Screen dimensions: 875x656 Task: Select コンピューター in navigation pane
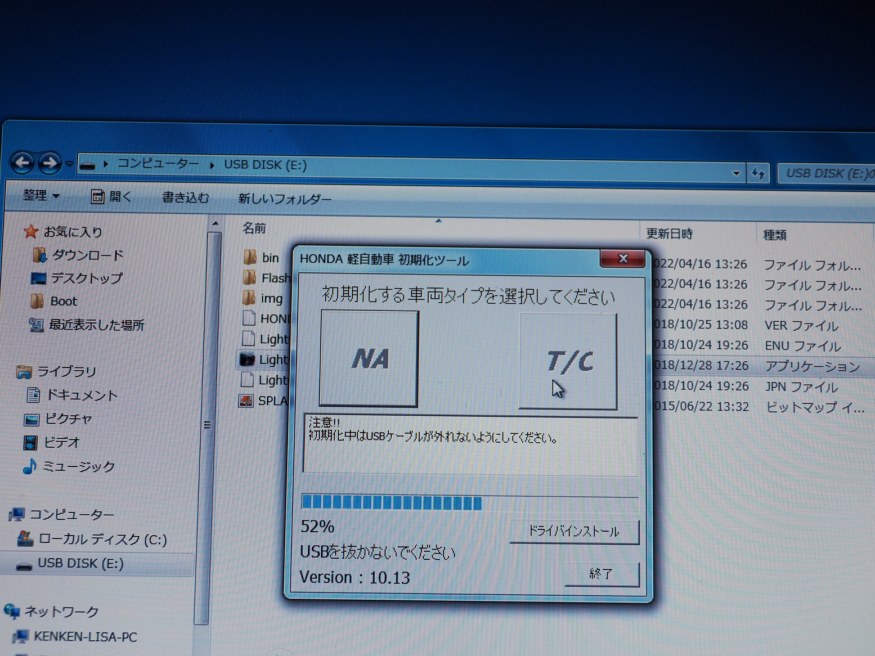pos(61,514)
